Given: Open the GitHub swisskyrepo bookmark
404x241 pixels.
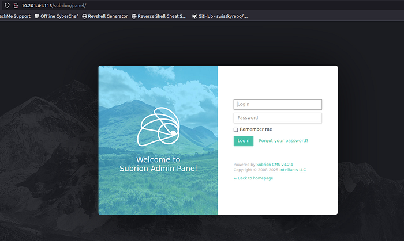Looking at the screenshot, I should point(220,16).
